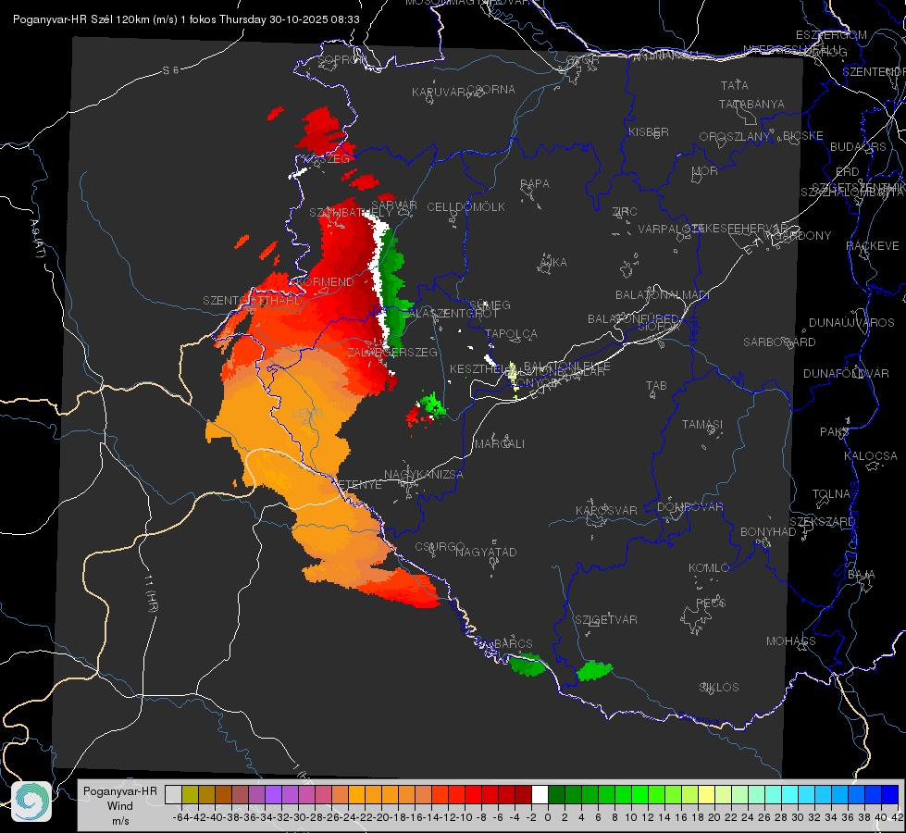Pick the bright green swatch between 10 and 12
Image resolution: width=906 pixels, height=833 pixels.
639,794
